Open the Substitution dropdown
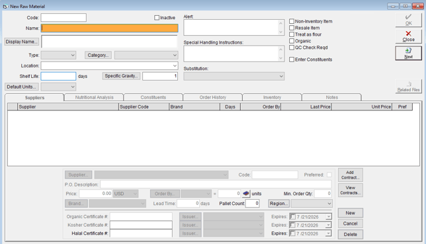Viewport: 426px width, 244px height. click(234, 76)
